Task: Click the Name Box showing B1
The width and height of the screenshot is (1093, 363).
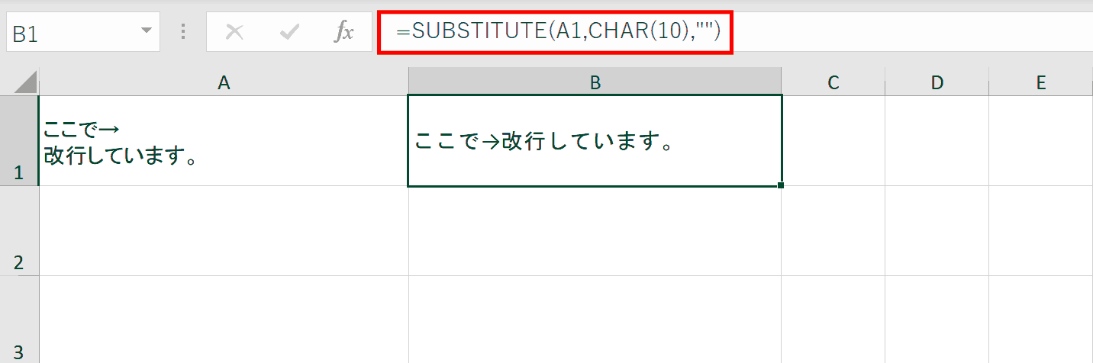Action: [x=82, y=32]
